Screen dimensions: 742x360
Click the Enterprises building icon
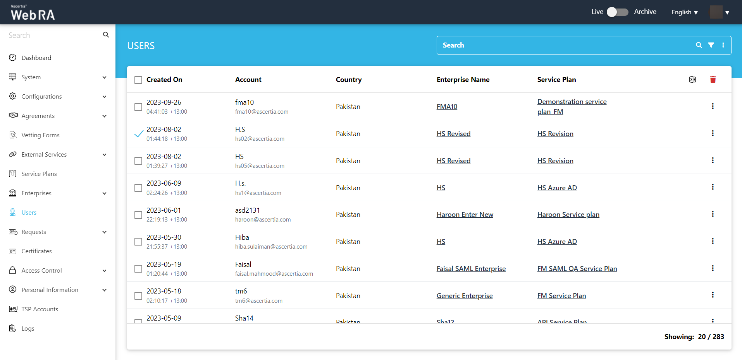tap(13, 193)
